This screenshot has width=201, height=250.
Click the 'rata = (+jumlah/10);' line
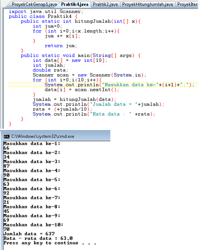pyautogui.click(x=62, y=109)
